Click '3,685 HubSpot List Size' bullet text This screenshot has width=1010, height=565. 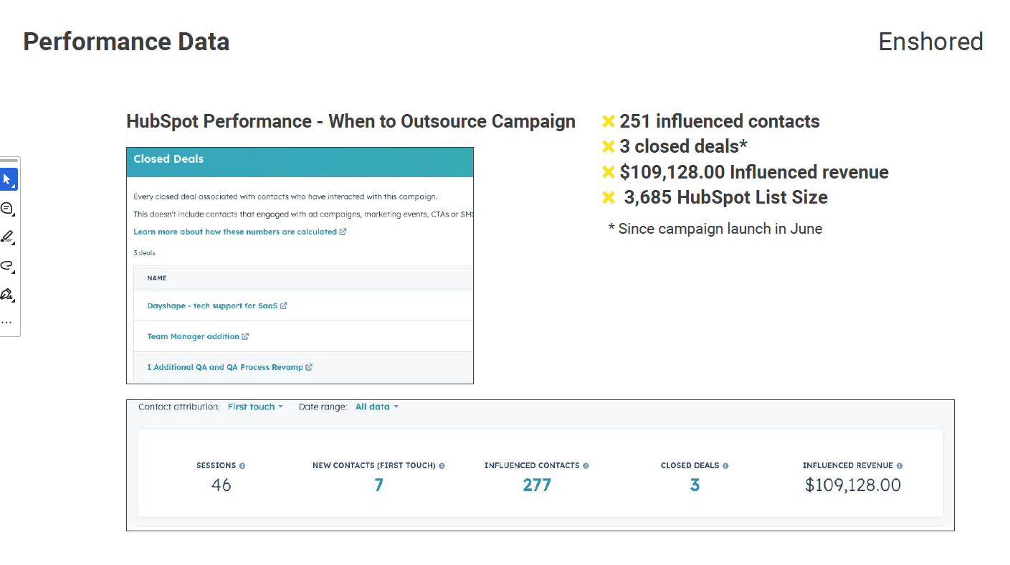pyautogui.click(x=725, y=197)
